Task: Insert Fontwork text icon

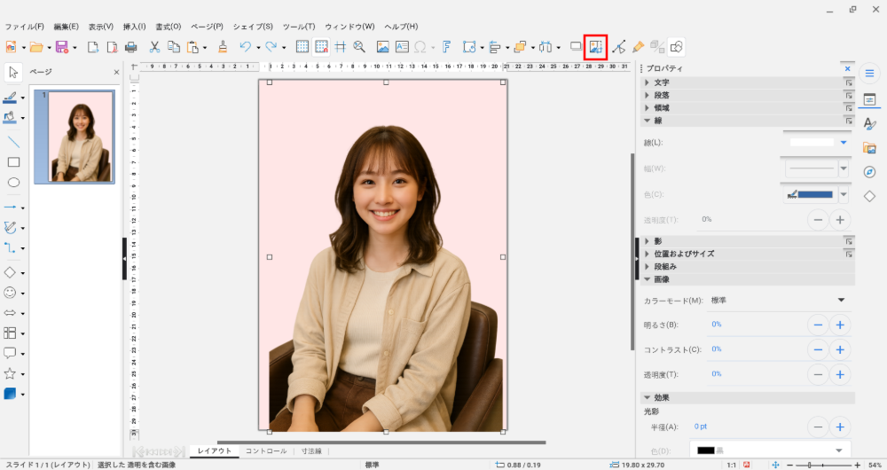Action: tap(446, 47)
